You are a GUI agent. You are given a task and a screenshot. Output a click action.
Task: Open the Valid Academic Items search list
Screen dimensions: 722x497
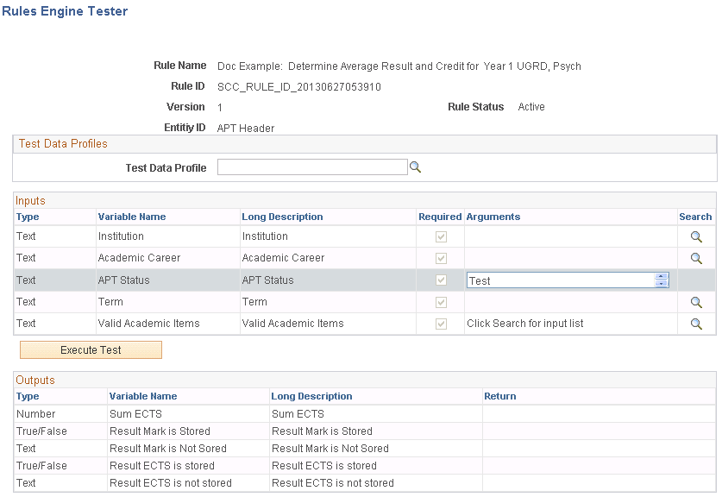click(x=695, y=324)
